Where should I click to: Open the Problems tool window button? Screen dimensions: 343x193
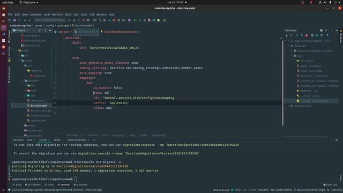[33, 184]
